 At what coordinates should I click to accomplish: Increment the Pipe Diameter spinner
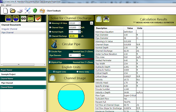[79, 54]
